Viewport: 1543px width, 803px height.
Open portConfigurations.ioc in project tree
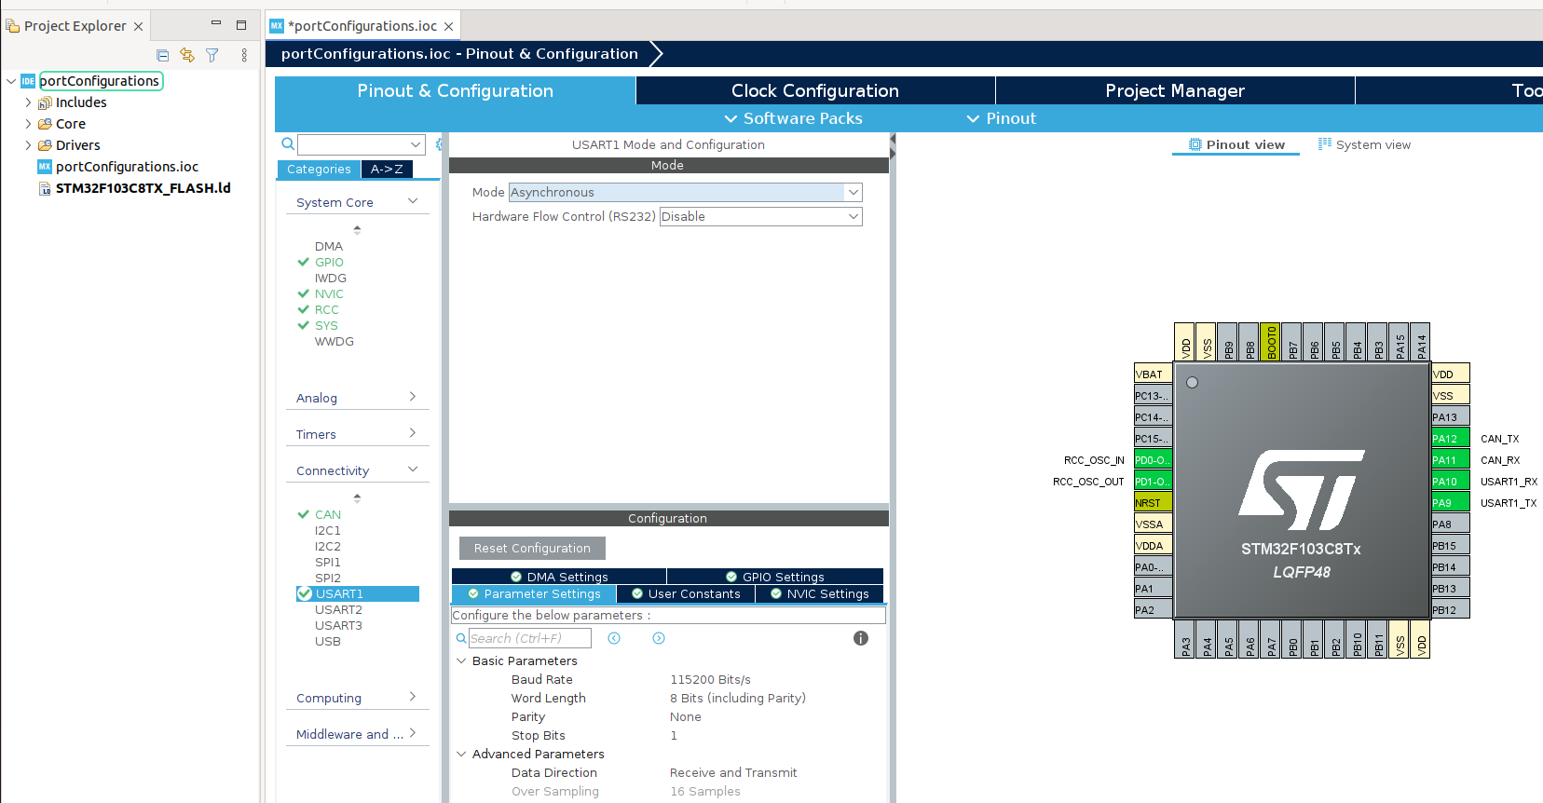pos(127,167)
